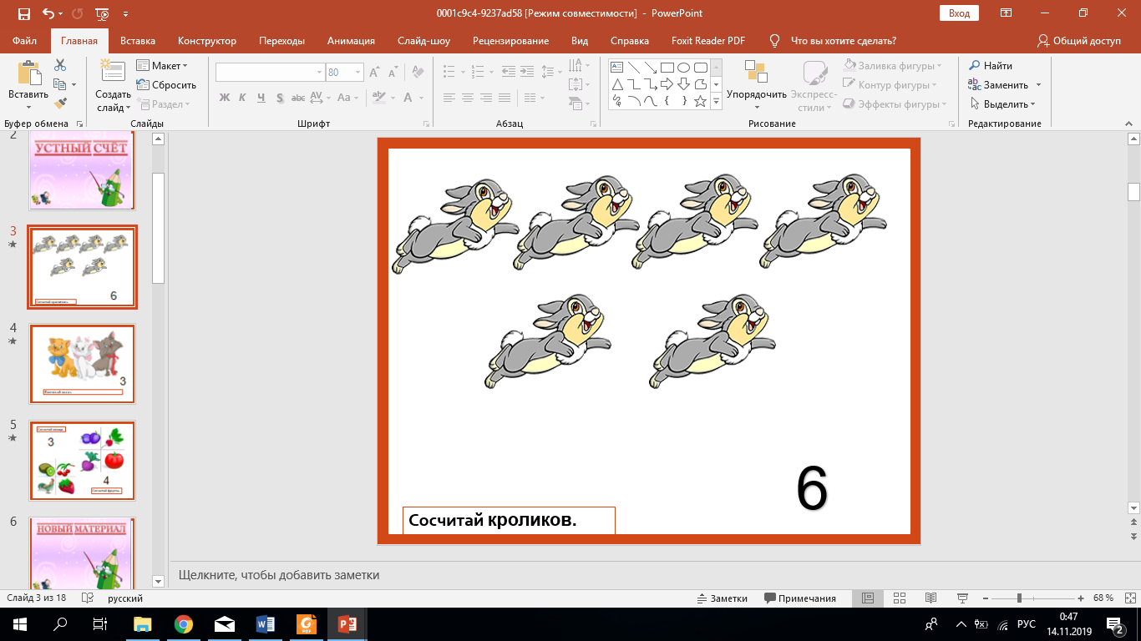Toggle Заметки notes pane in status bar

(723, 598)
